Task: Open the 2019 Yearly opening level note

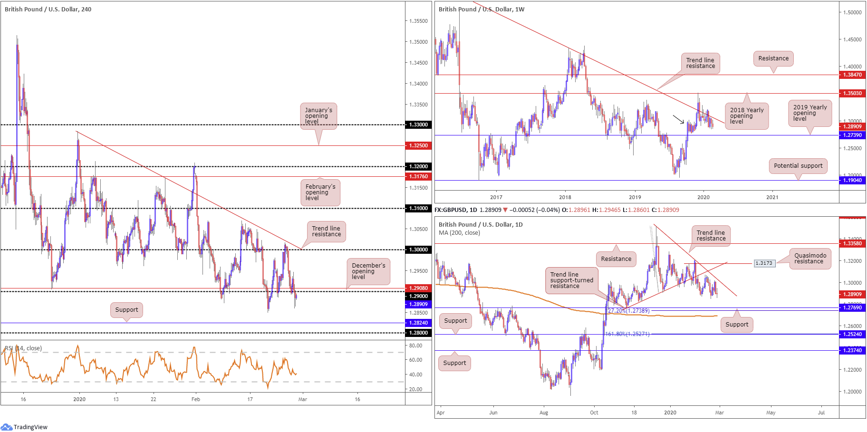Action: click(810, 113)
